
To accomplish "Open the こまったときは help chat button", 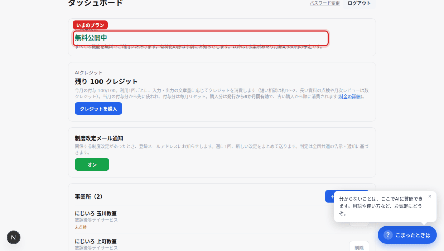I will point(407,235).
